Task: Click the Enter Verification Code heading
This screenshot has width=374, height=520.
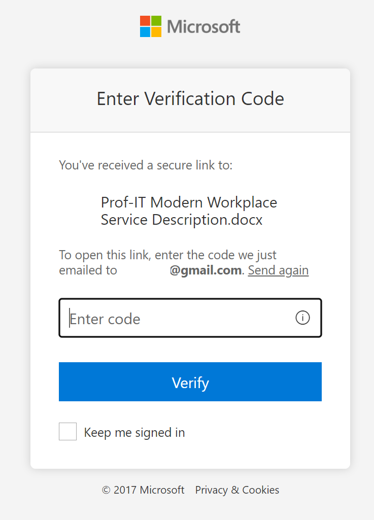Action: pos(190,98)
